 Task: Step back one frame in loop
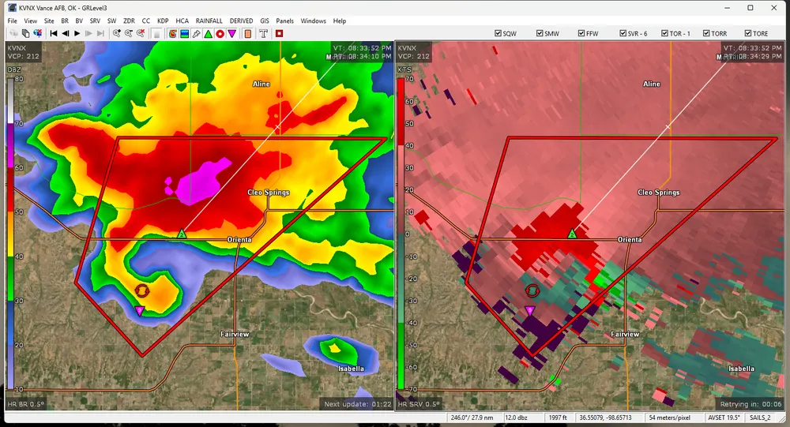(65, 34)
